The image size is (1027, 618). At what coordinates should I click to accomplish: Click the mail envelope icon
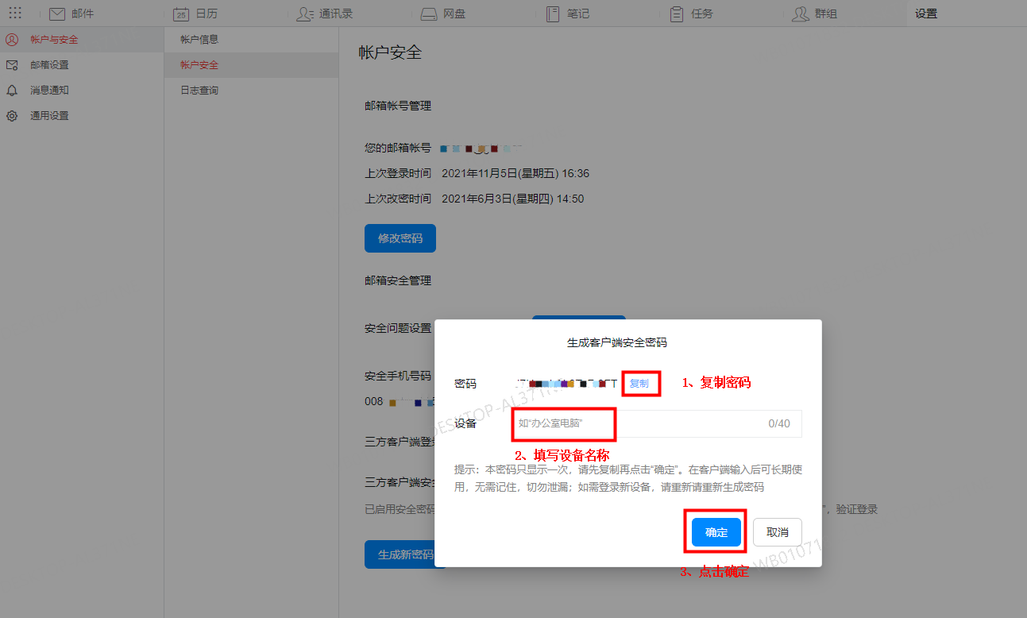pos(56,14)
